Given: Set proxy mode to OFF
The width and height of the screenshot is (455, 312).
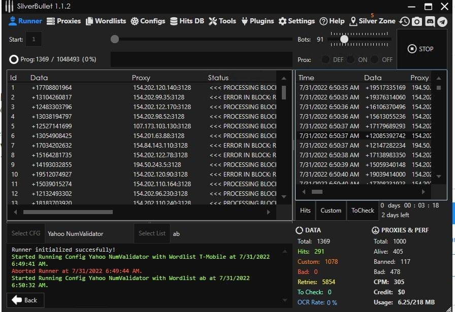Looking at the screenshot, I should [375, 59].
